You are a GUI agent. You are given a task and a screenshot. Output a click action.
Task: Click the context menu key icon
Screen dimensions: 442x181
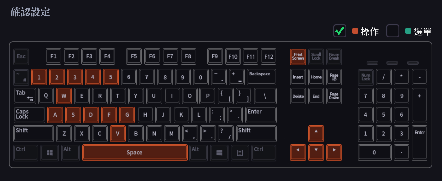pos(240,153)
